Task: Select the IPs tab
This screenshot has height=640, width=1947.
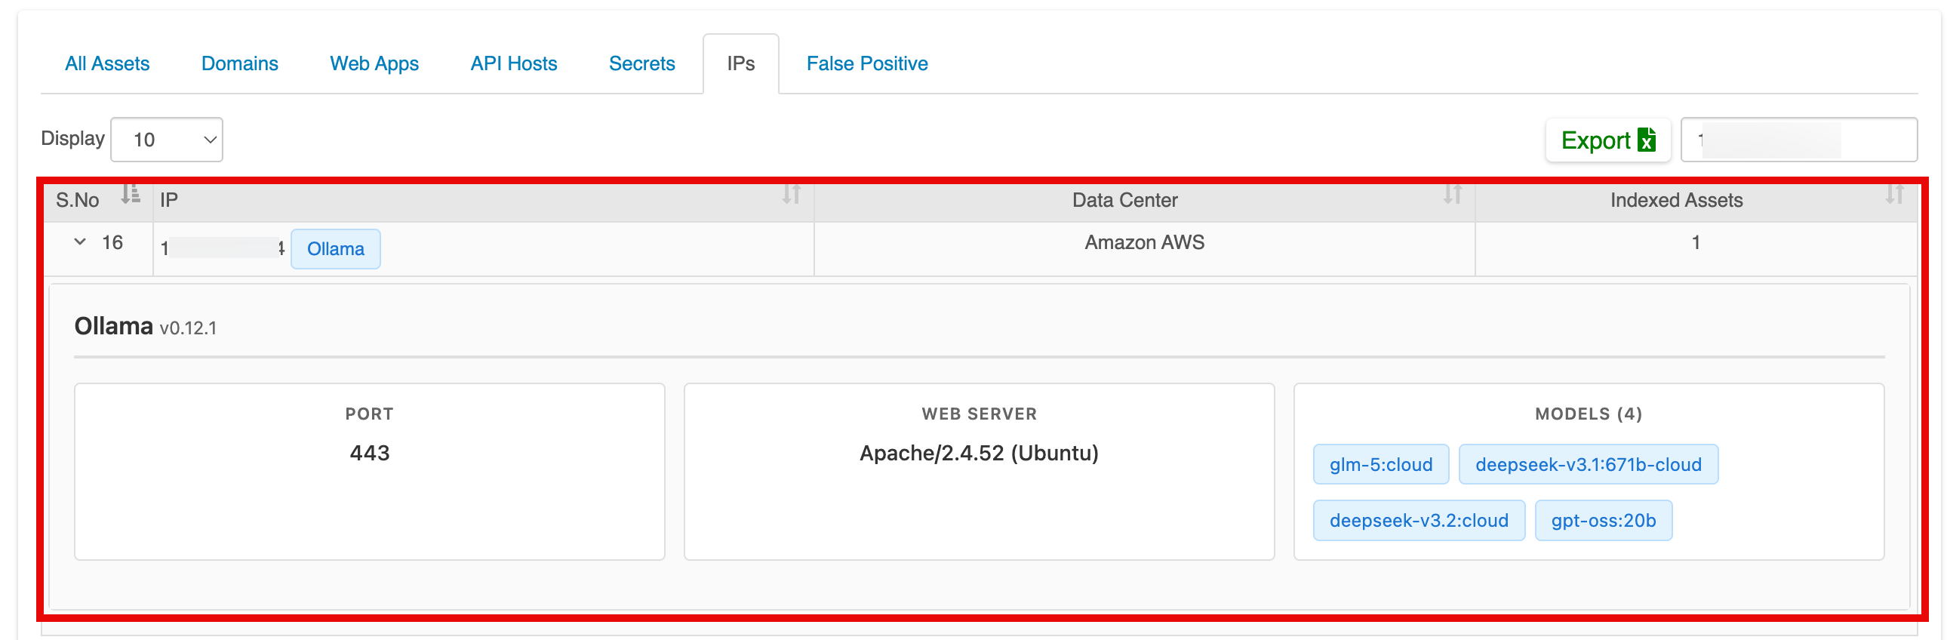Action: click(x=741, y=63)
